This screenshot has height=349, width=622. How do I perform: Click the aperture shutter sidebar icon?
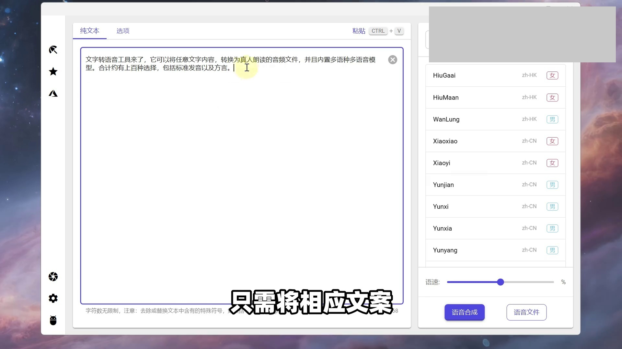pyautogui.click(x=53, y=277)
